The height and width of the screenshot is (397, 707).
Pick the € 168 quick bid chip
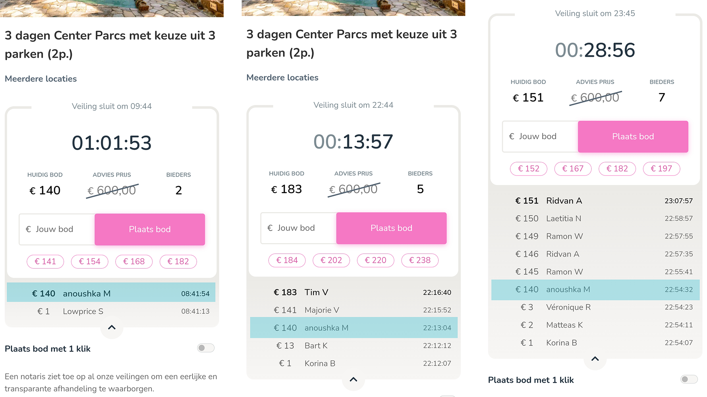(134, 261)
